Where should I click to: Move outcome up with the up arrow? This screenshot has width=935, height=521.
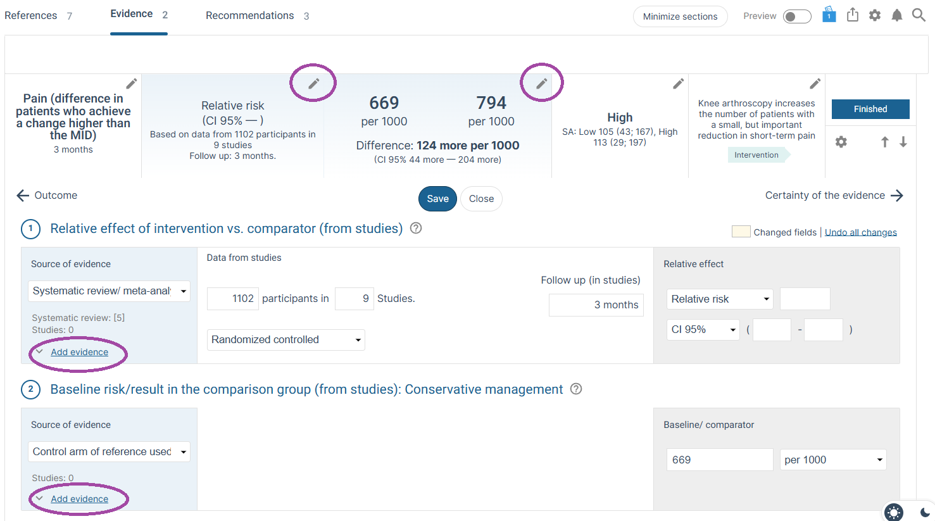[885, 142]
